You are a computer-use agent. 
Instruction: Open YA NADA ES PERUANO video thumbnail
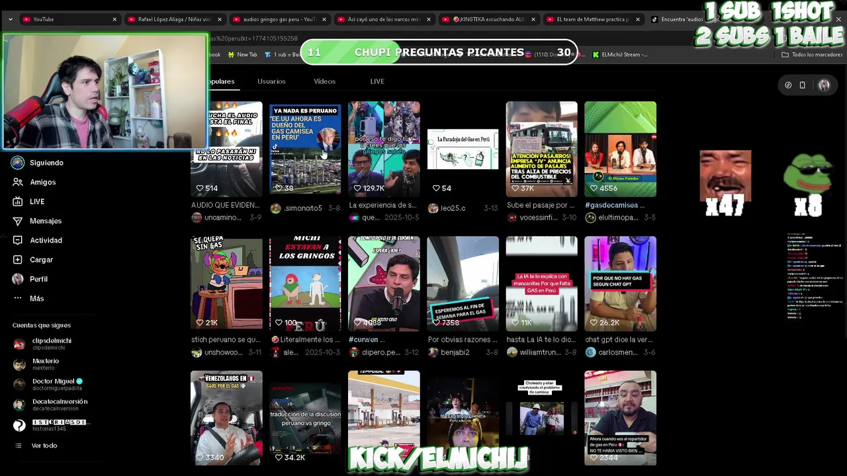click(305, 149)
